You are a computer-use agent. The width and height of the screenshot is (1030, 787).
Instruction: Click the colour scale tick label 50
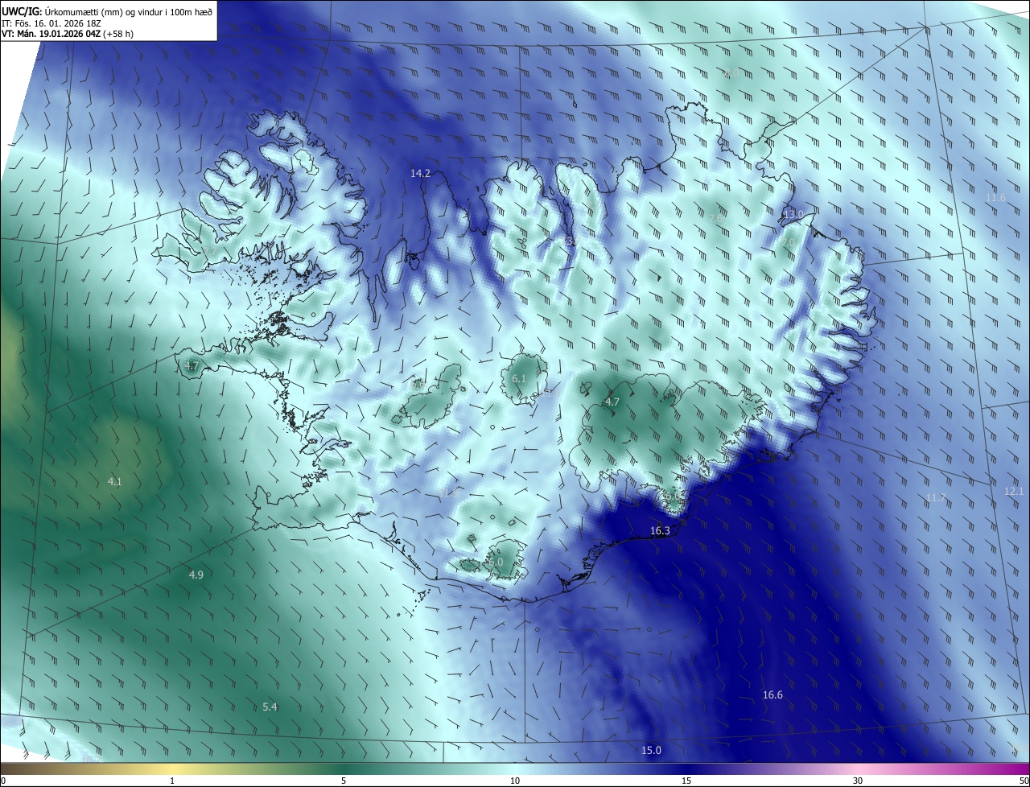1024,781
